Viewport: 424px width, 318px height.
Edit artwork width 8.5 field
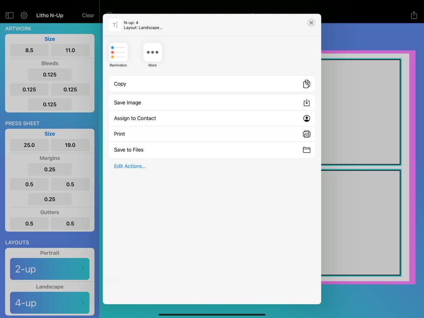pos(29,50)
